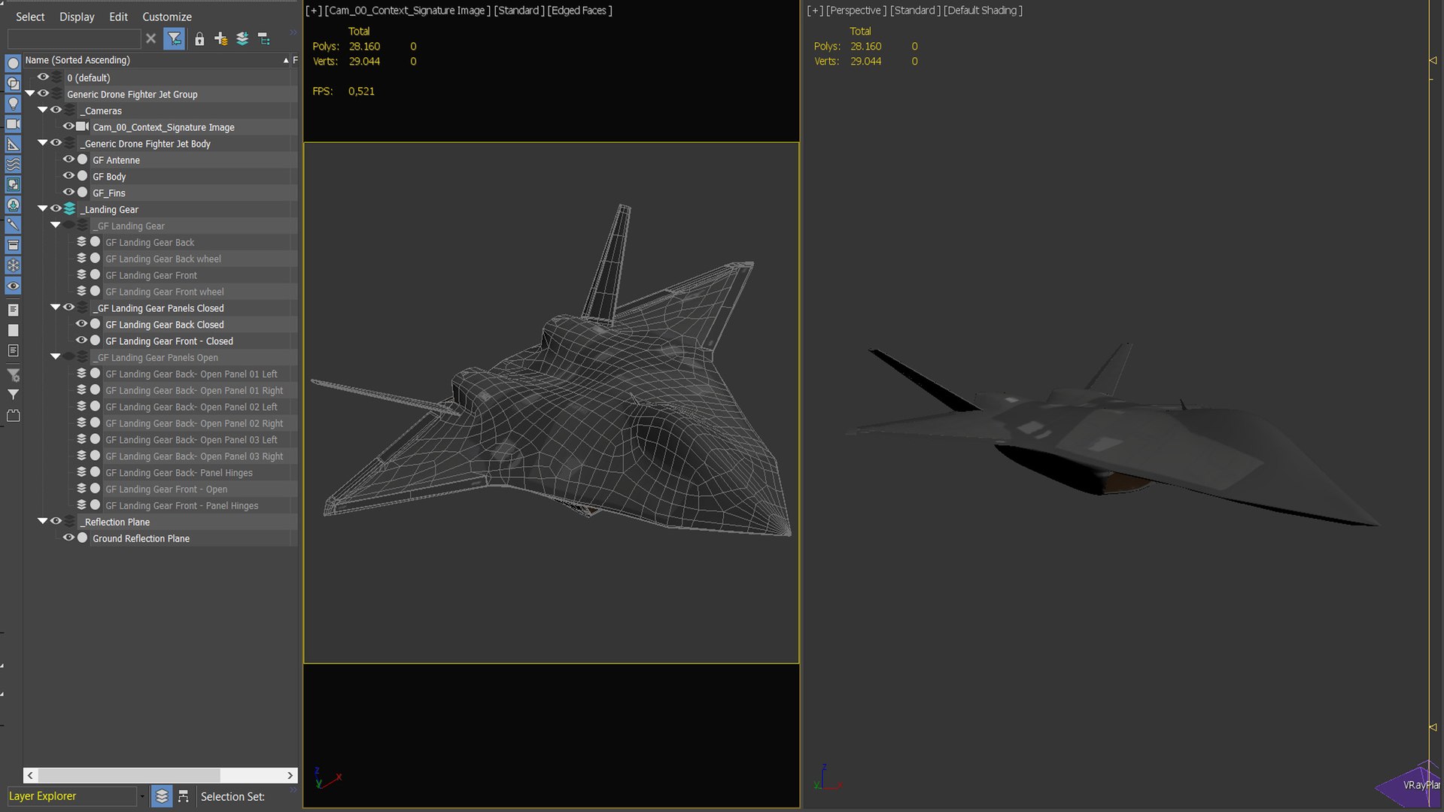Collapse _Generic Drone Fighter Jet Body layer

coord(43,143)
